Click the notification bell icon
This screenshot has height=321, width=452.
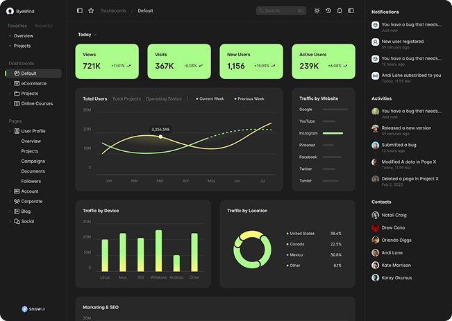[x=340, y=11]
